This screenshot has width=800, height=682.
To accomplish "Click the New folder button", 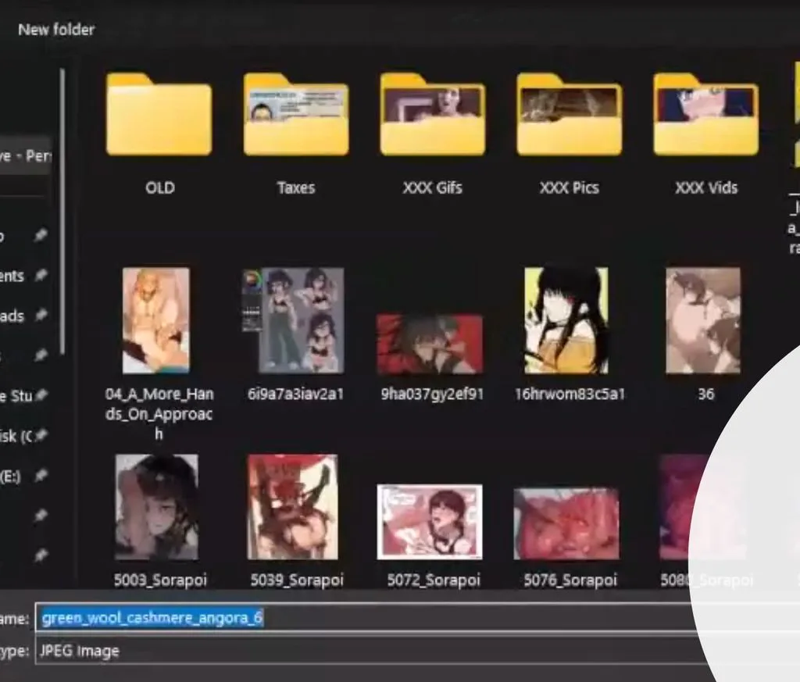I will [56, 30].
